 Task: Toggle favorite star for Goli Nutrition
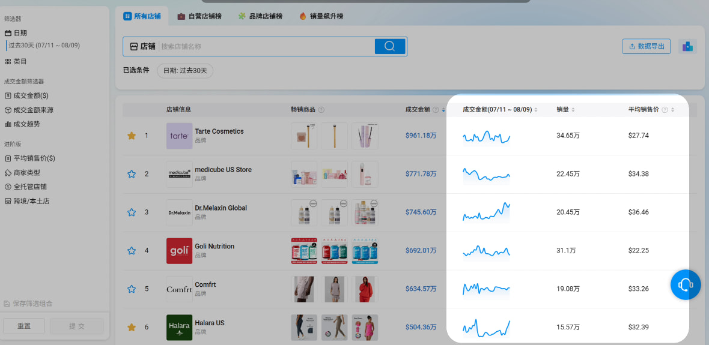point(132,251)
